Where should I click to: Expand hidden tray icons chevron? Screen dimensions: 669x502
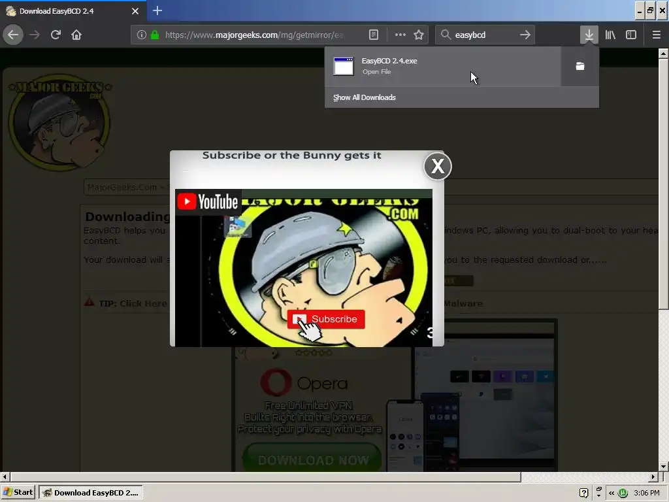click(x=612, y=493)
